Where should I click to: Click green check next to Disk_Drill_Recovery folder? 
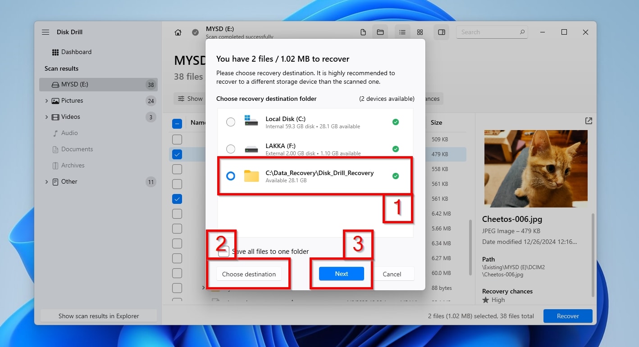(x=396, y=176)
